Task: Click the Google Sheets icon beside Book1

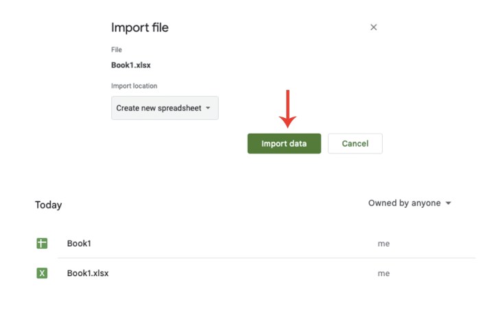Action: 42,243
